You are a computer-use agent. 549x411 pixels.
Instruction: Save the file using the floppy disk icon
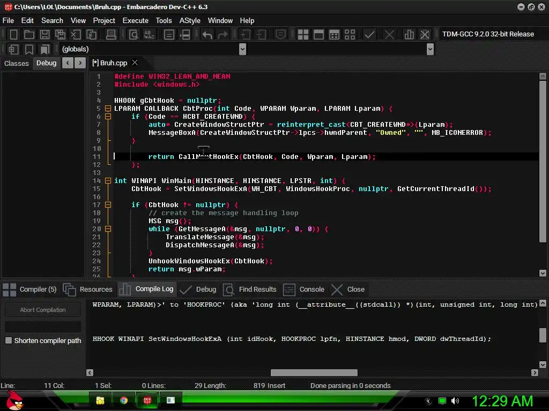44,34
